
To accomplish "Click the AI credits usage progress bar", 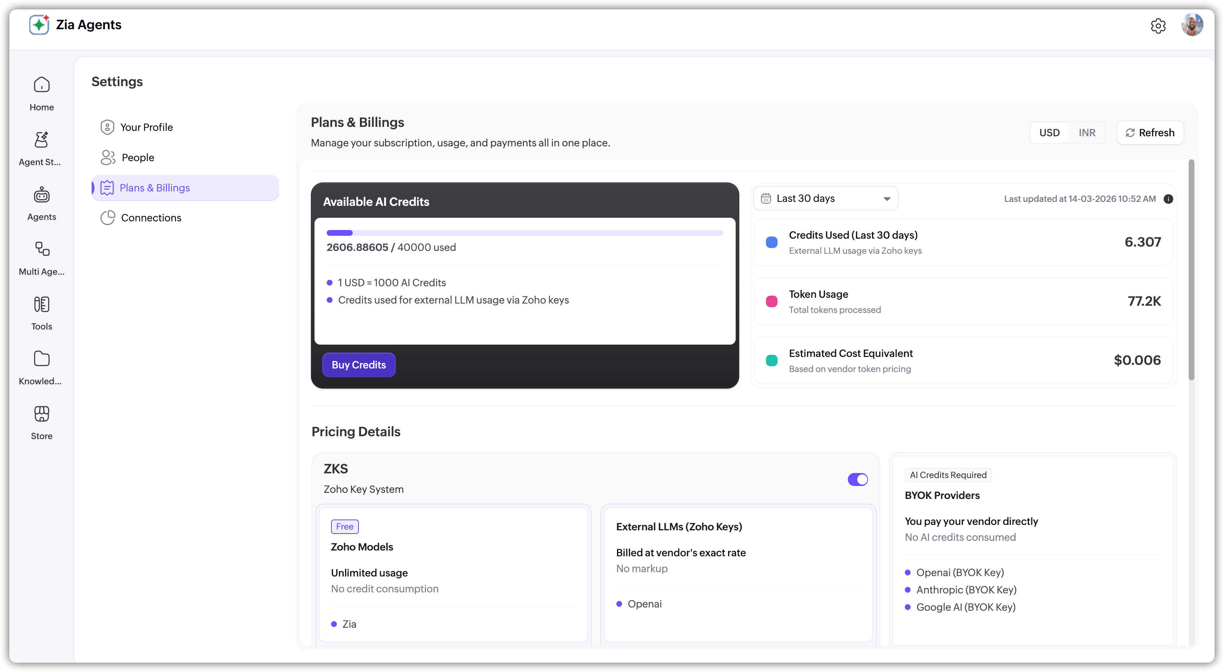I will (x=525, y=233).
